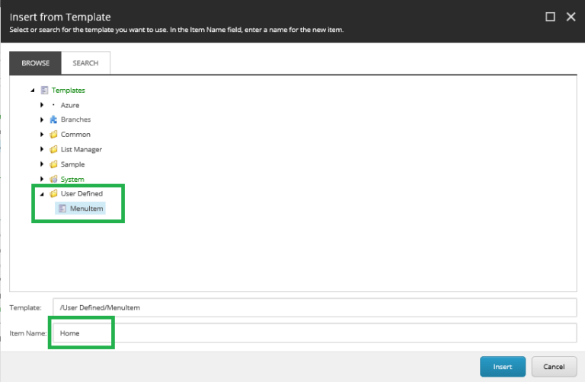
Task: Expand the List Manager folder
Action: click(x=42, y=149)
